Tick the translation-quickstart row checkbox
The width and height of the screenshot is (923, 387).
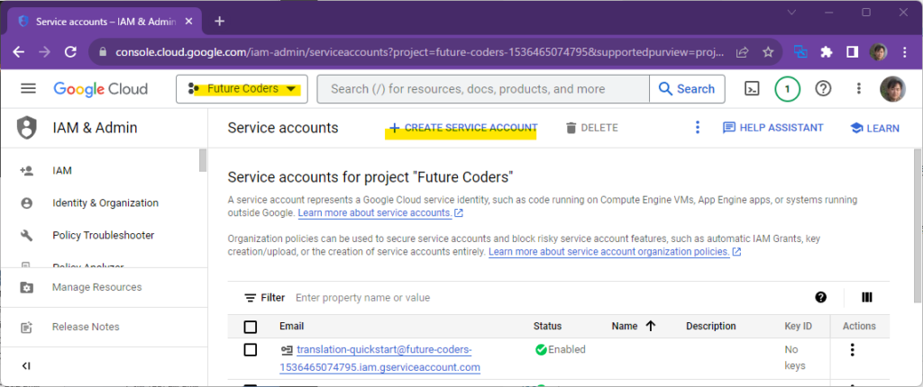(251, 350)
